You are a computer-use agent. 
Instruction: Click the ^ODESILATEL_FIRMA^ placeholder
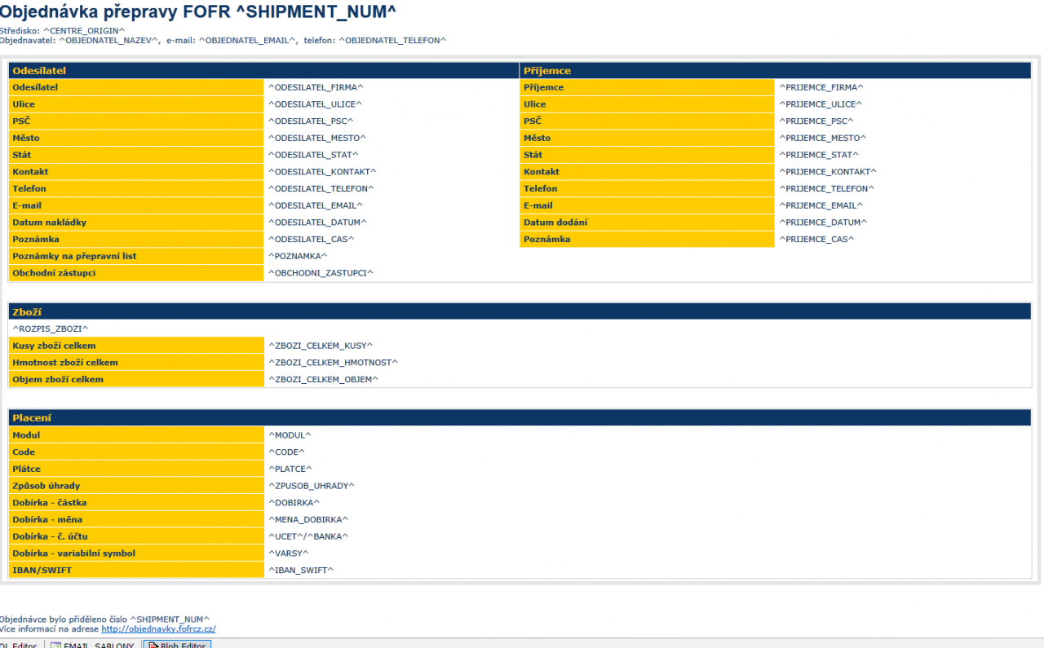click(x=316, y=87)
